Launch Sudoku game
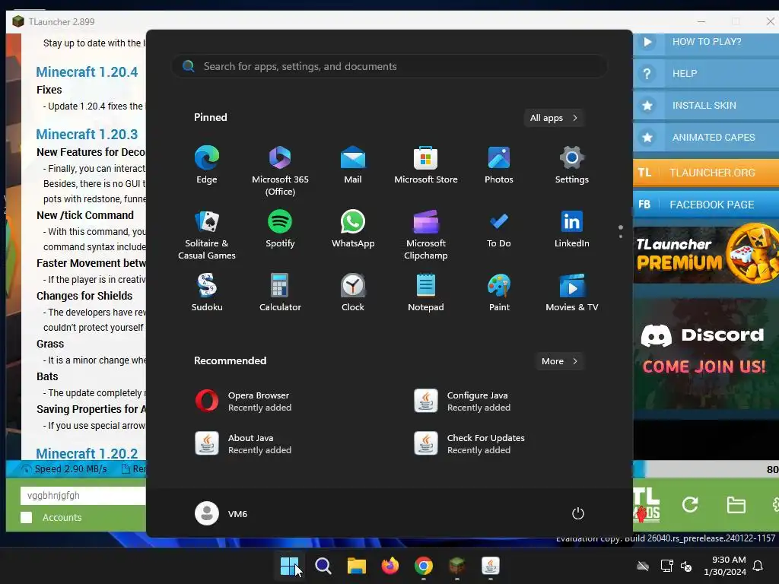 click(x=207, y=293)
